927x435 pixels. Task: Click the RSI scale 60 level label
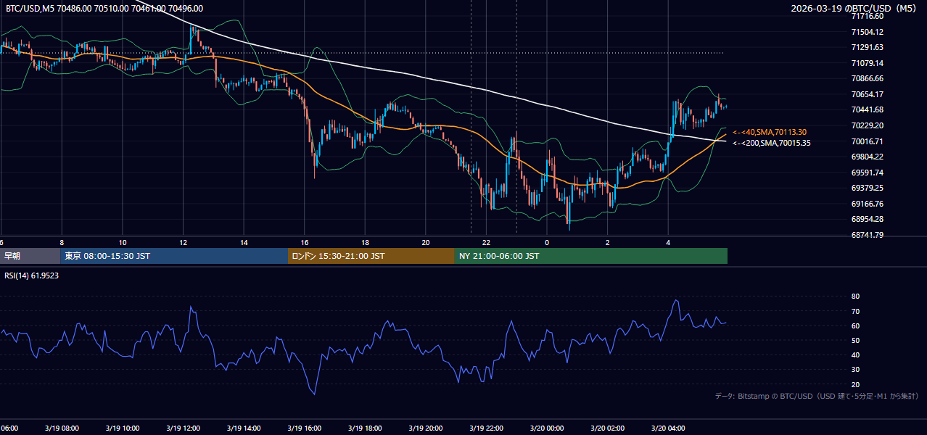[x=855, y=326]
